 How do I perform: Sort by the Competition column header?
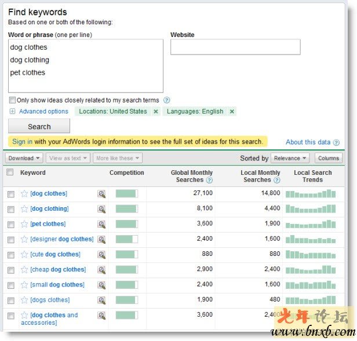pos(126,173)
